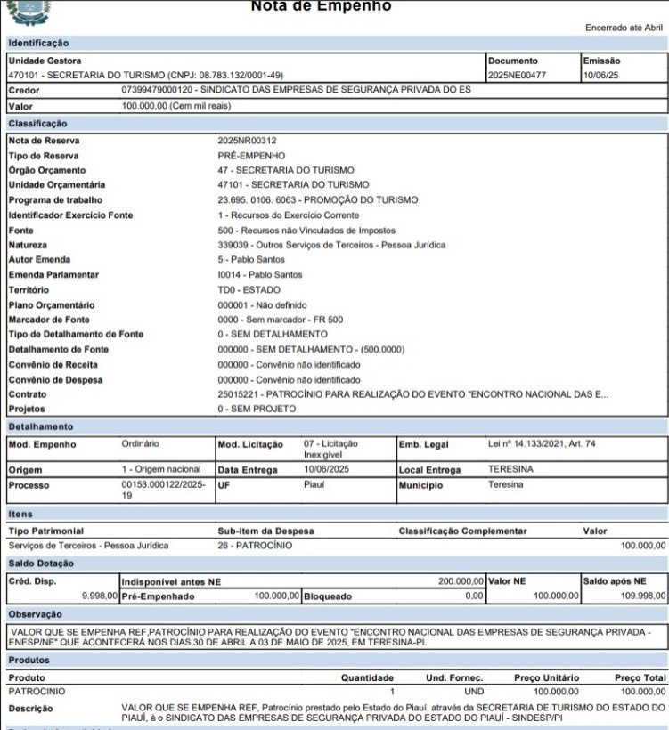Click Saldo após NE value 109.998,00
This screenshot has width=669, height=730.
[643, 596]
